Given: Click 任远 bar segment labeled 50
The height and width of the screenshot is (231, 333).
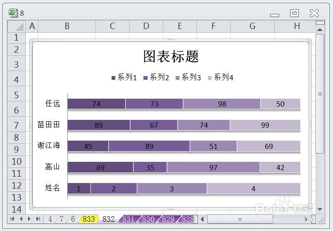Looking at the screenshot, I should 280,104.
